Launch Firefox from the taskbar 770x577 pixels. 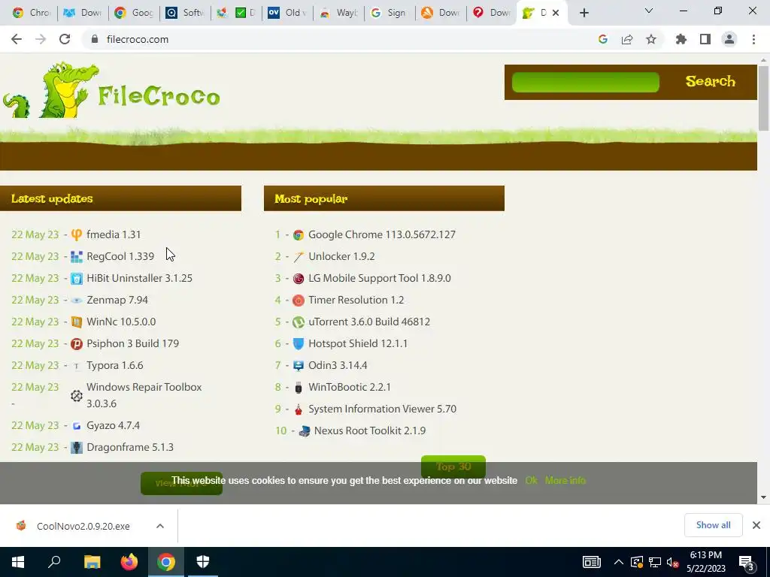[x=129, y=562]
